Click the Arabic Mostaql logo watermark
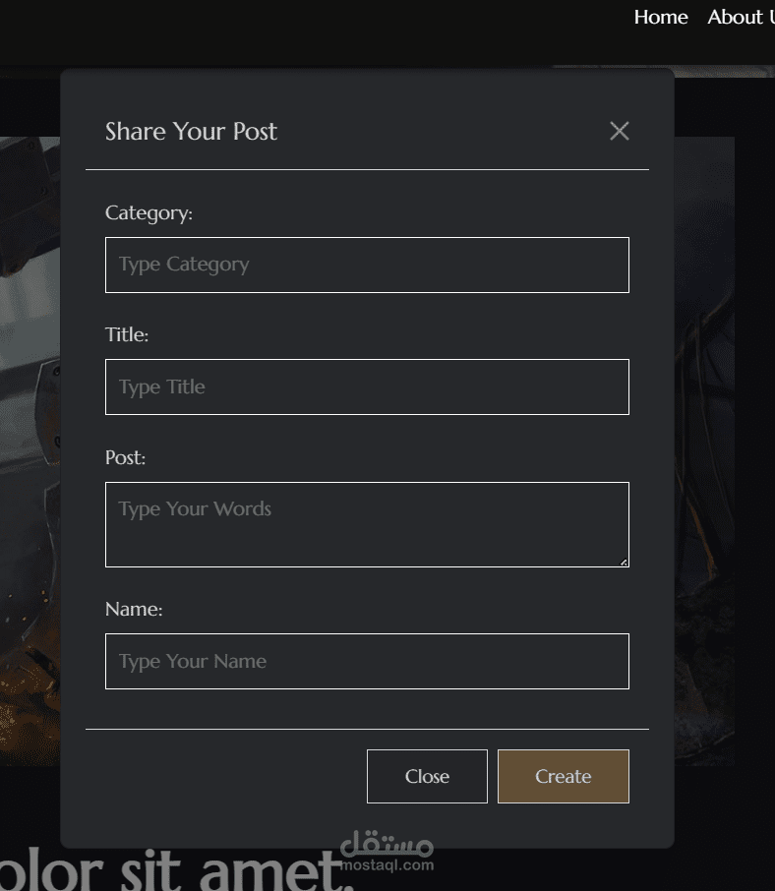 pyautogui.click(x=387, y=843)
